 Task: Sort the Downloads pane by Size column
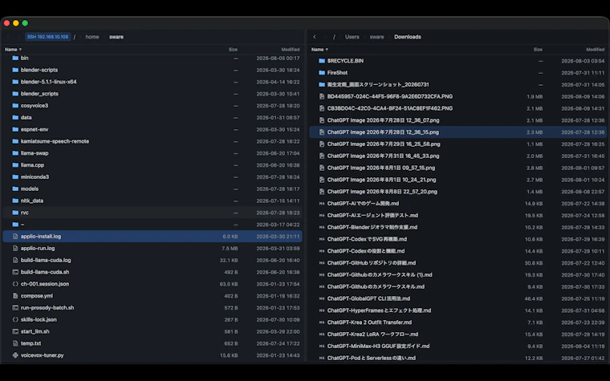coord(538,50)
